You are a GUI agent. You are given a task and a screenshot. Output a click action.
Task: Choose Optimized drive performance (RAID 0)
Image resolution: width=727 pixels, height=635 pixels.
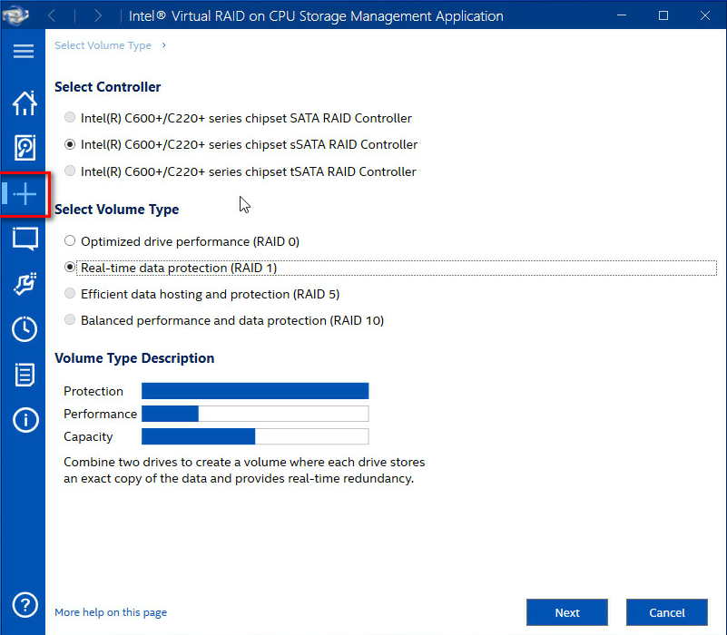pyautogui.click(x=70, y=241)
